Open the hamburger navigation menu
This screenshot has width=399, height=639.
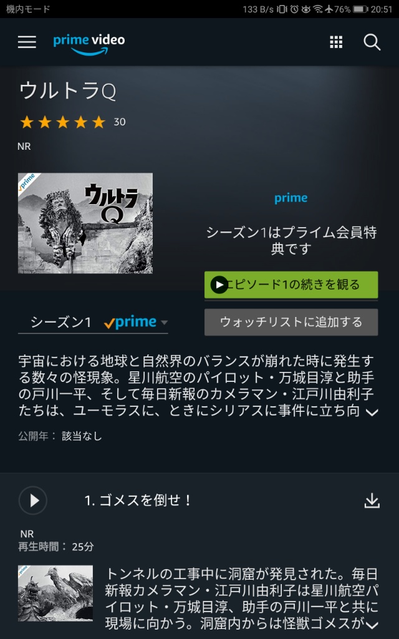(27, 42)
